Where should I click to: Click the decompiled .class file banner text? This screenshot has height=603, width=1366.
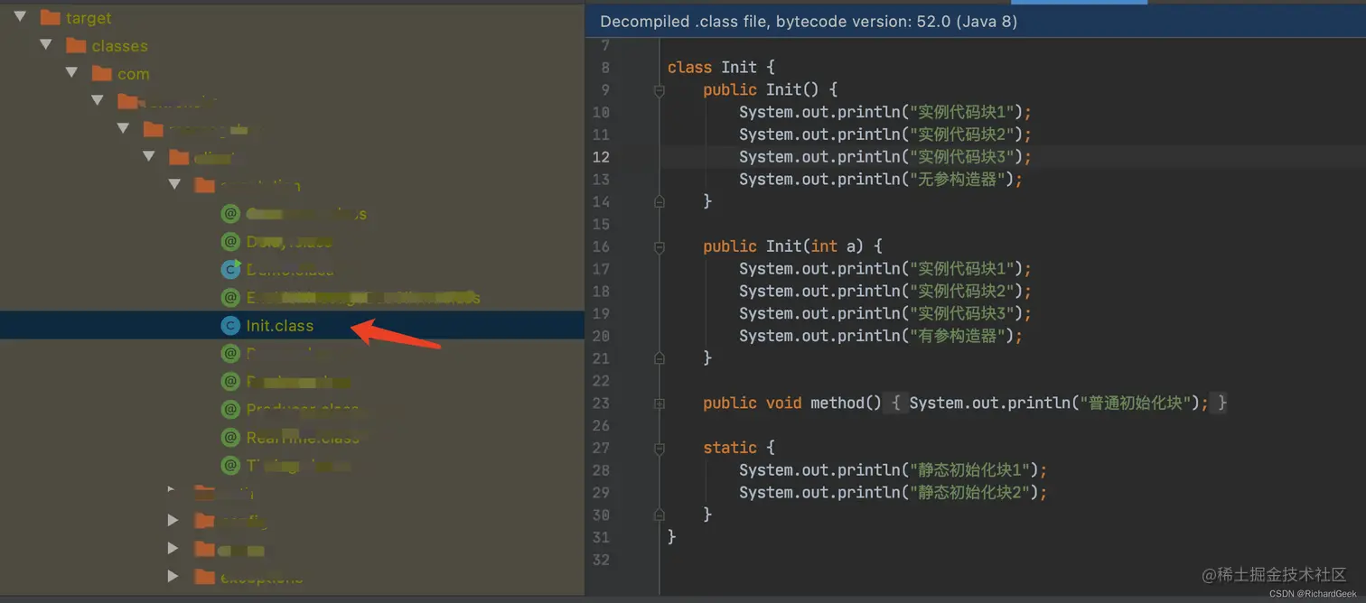(x=809, y=22)
